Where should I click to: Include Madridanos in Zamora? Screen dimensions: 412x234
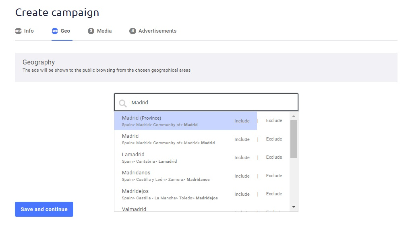click(x=242, y=176)
